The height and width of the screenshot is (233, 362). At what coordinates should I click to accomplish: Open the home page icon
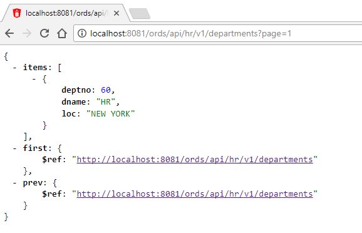62,33
